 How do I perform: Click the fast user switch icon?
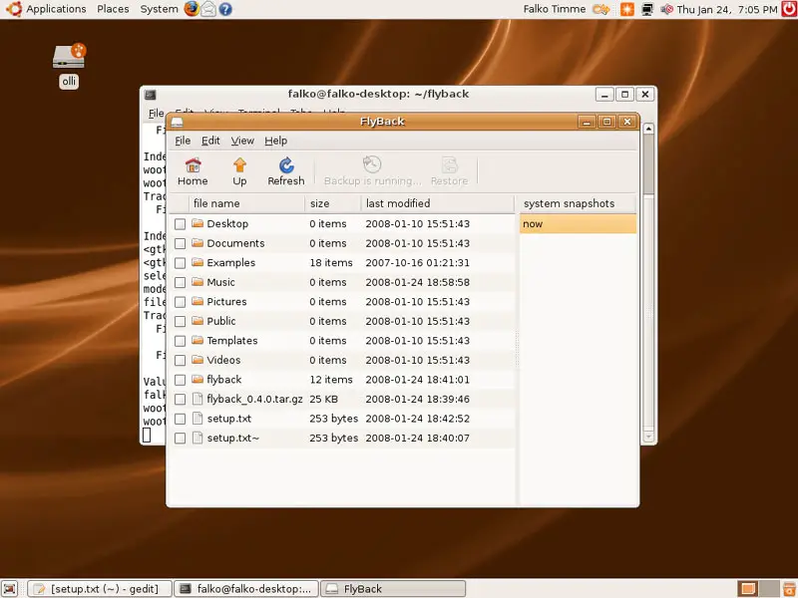pyautogui.click(x=601, y=9)
